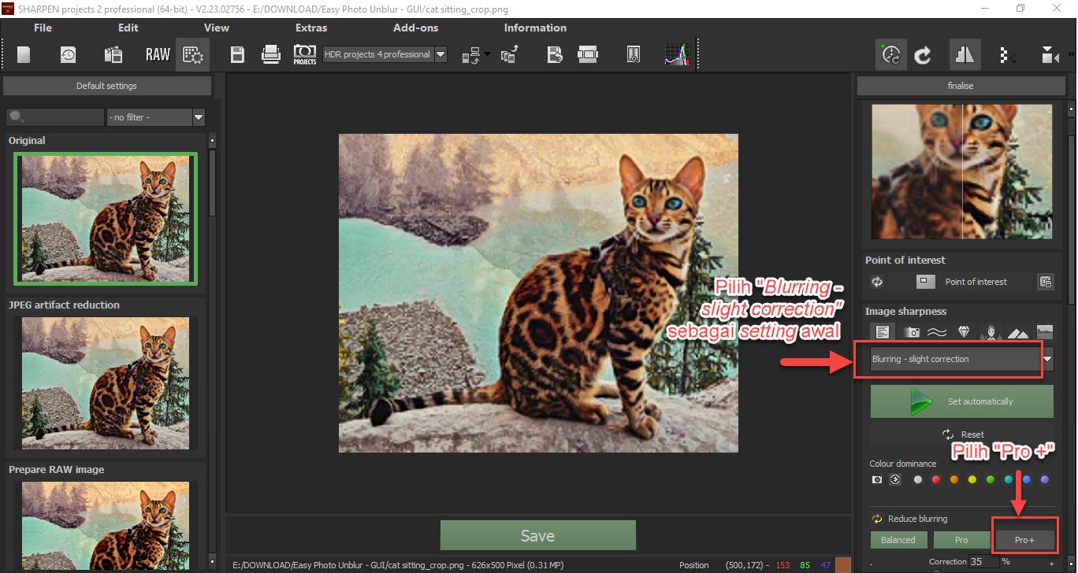The image size is (1078, 573).
Task: Click the Reset button
Action: [961, 434]
